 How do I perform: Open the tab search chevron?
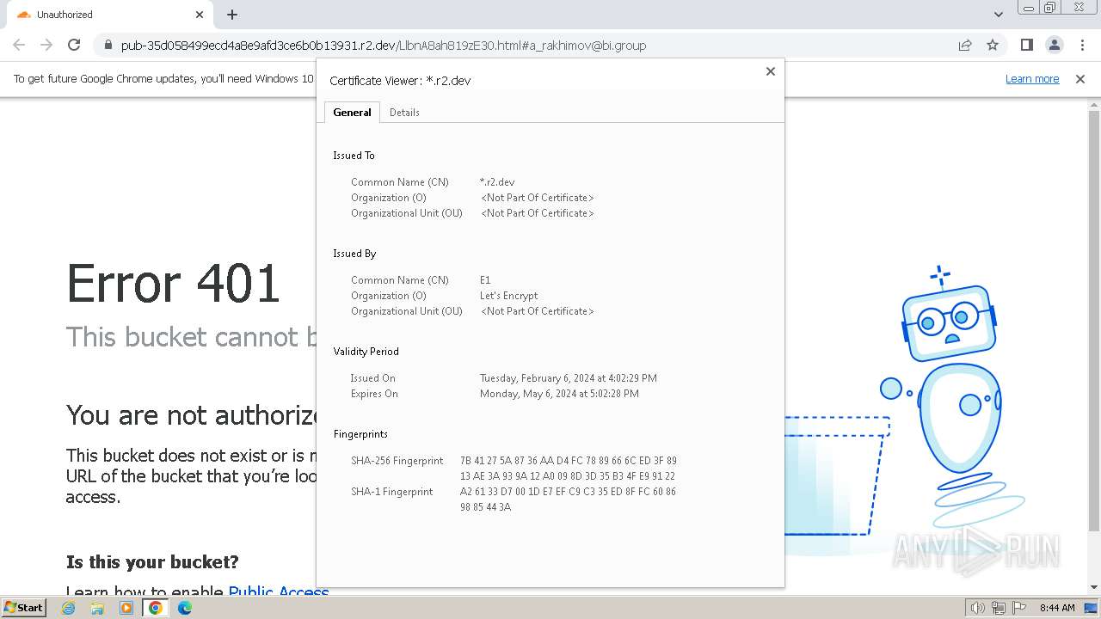point(998,15)
